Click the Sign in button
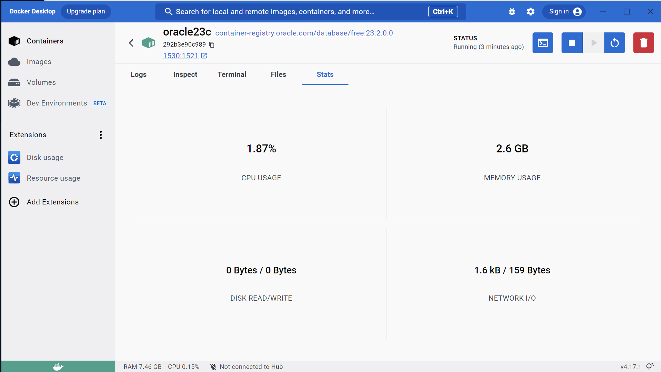Viewport: 661px width, 372px height. pos(564,12)
